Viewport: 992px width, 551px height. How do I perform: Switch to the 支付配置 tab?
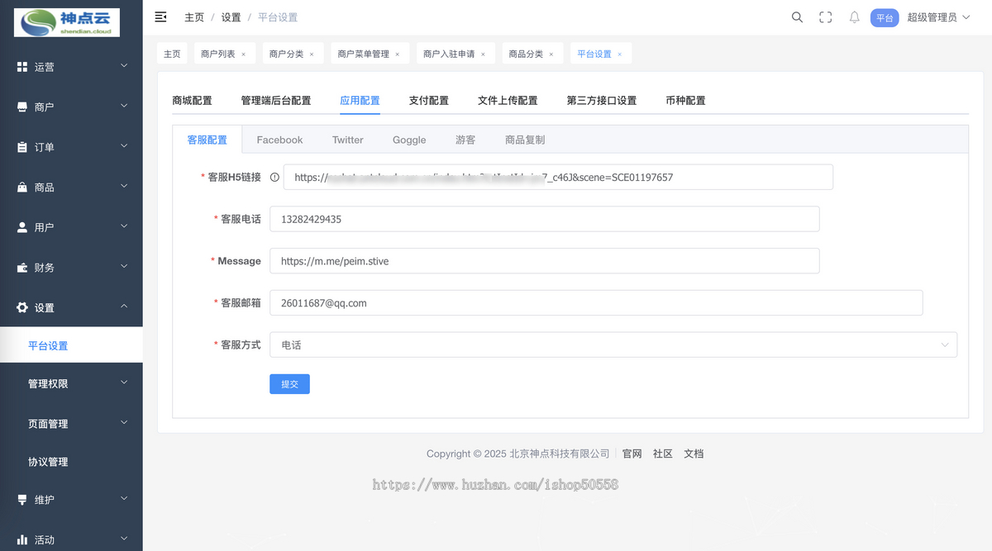click(x=429, y=101)
